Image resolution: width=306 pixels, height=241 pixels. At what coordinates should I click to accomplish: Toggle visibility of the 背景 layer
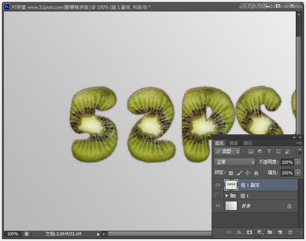[218, 206]
